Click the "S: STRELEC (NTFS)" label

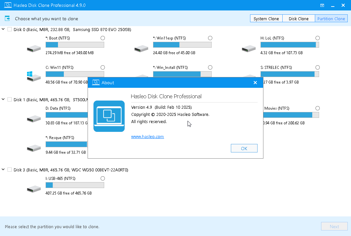pyautogui.click(x=276, y=68)
